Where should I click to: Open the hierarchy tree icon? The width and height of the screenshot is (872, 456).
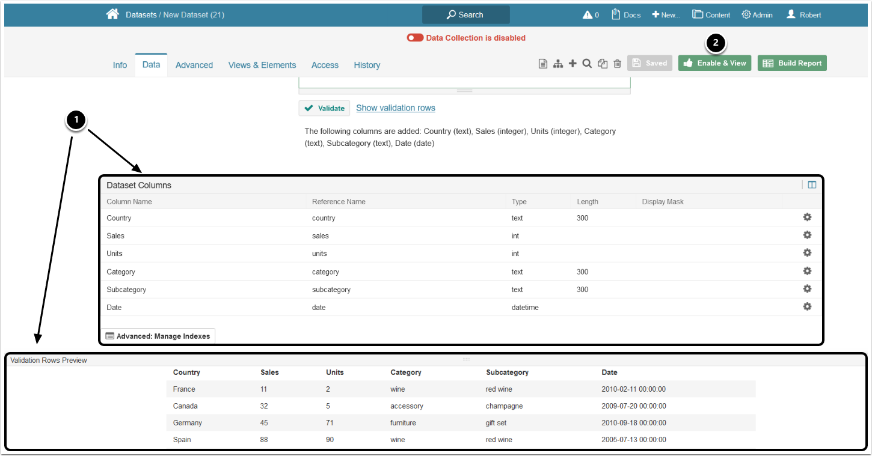point(558,64)
